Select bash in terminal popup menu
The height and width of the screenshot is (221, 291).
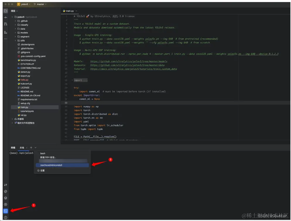point(62,153)
